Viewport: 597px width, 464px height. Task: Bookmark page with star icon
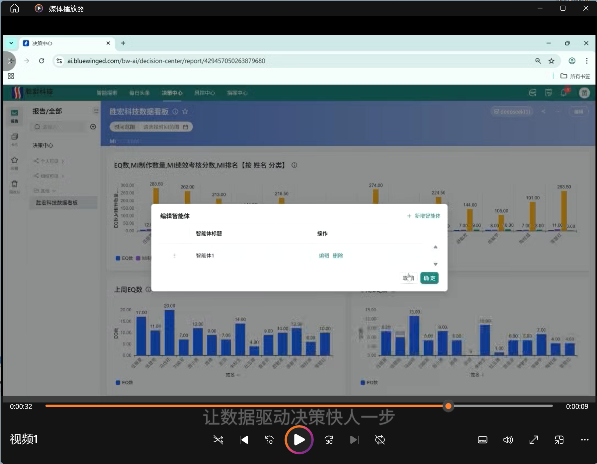pos(552,61)
